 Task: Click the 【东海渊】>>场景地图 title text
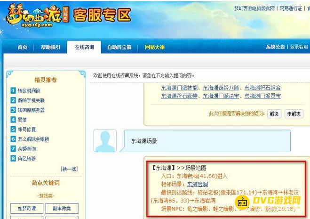(x=179, y=168)
